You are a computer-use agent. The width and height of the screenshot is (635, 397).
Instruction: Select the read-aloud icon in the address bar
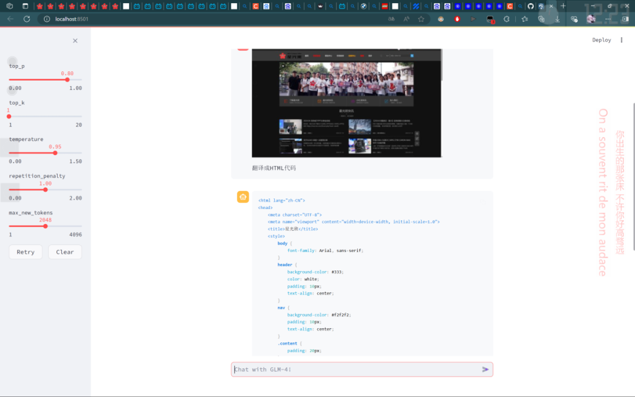407,19
